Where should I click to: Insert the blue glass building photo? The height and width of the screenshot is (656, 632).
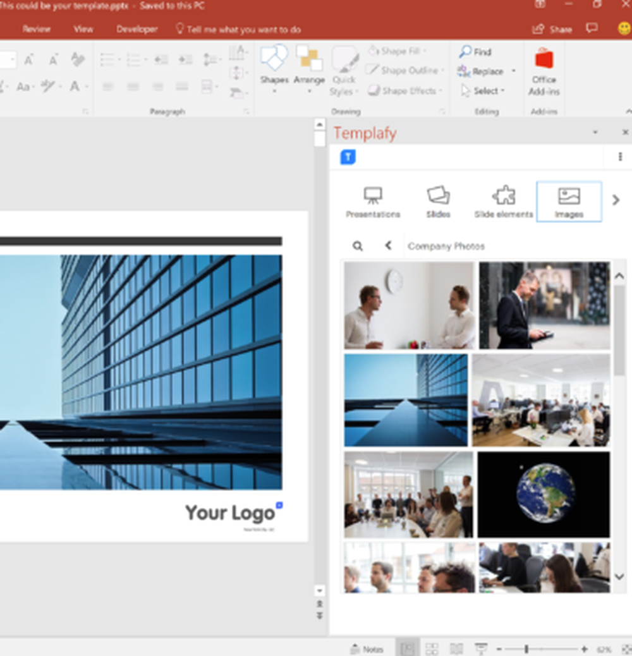(x=406, y=401)
